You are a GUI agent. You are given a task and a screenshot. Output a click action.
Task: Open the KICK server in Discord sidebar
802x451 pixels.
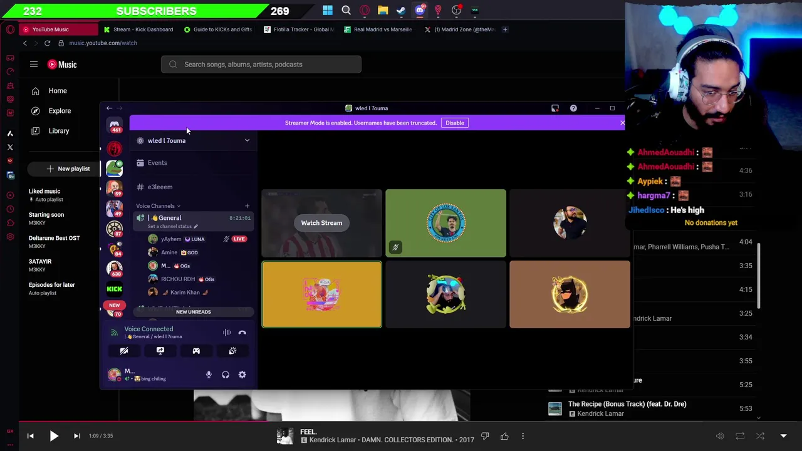click(x=114, y=289)
